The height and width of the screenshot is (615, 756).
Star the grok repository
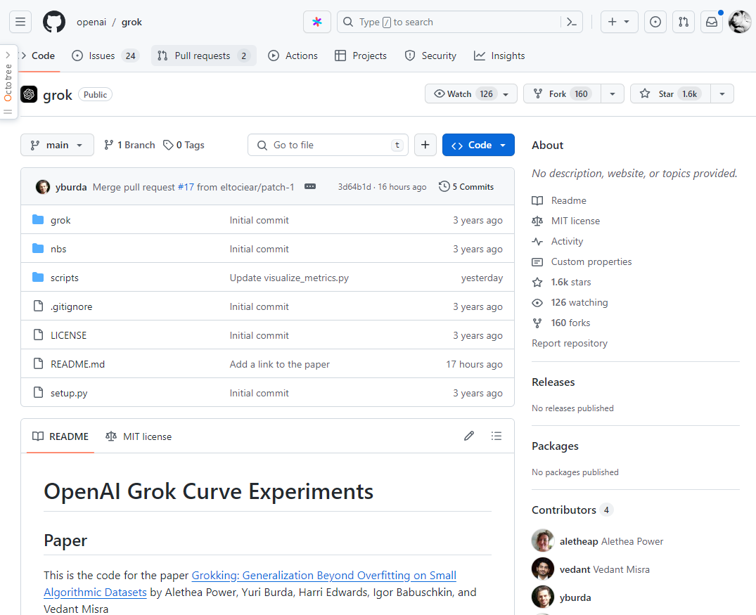click(670, 93)
